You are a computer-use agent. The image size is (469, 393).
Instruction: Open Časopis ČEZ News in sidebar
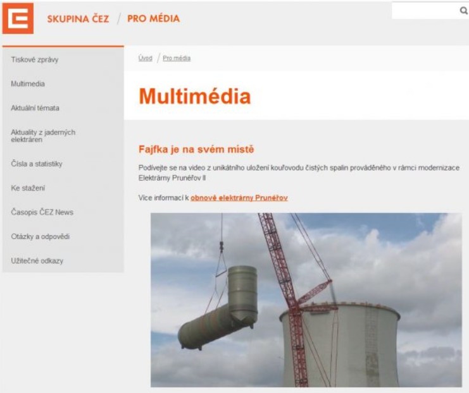point(42,212)
